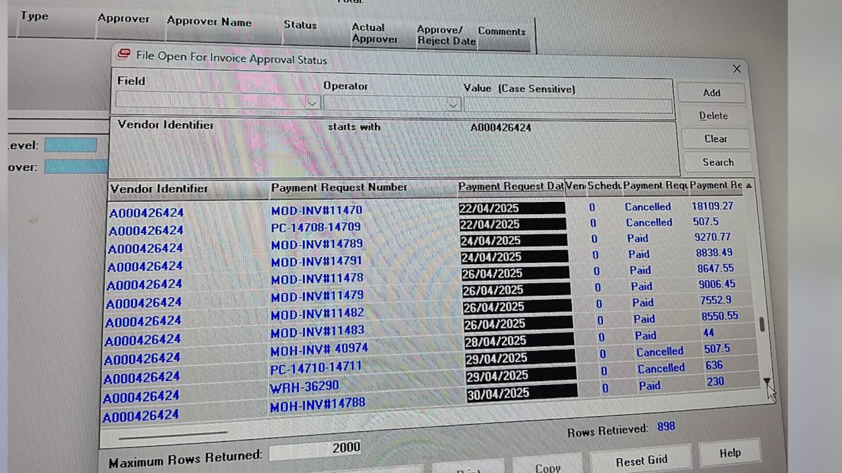This screenshot has width=842, height=473.
Task: Click the vertical scrollbar thumb in results grid
Action: [762, 325]
